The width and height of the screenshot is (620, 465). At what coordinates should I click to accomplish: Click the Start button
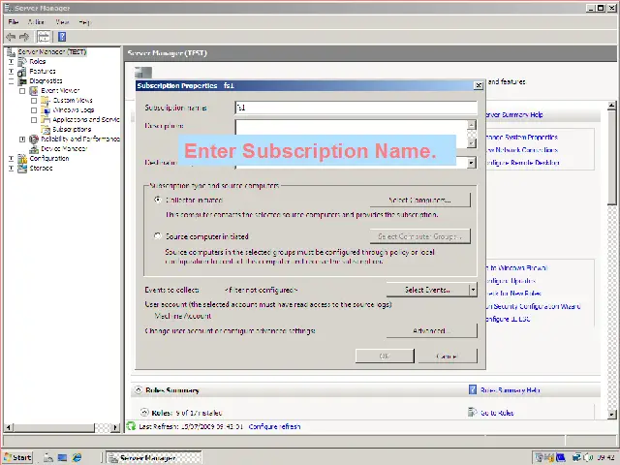[17, 457]
